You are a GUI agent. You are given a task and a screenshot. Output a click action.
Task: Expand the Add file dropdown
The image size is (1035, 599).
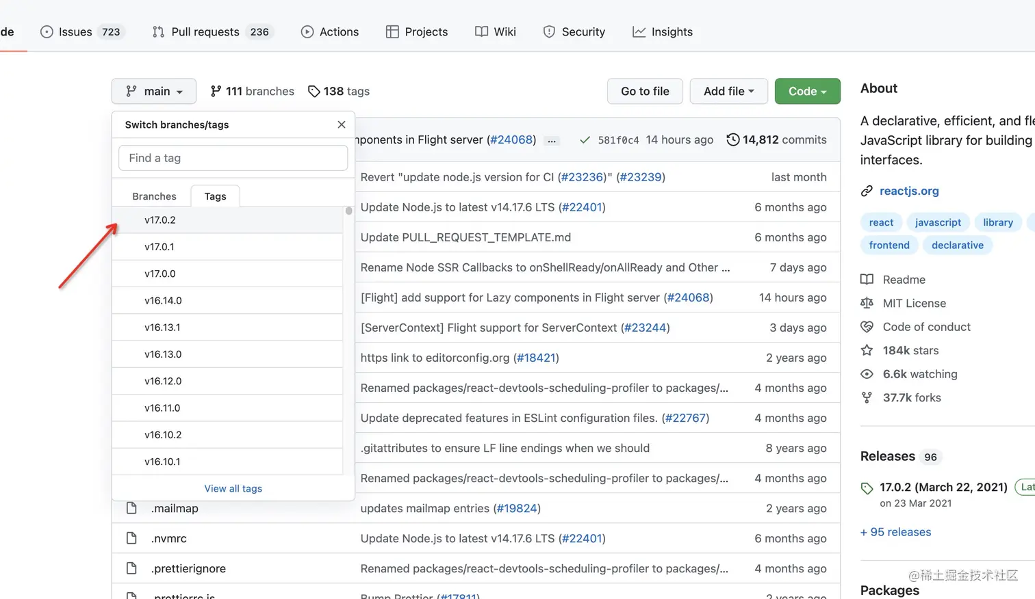(729, 91)
